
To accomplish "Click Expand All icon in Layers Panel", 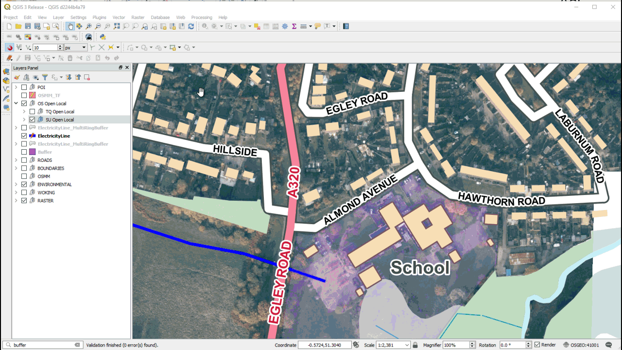I will pyautogui.click(x=69, y=77).
